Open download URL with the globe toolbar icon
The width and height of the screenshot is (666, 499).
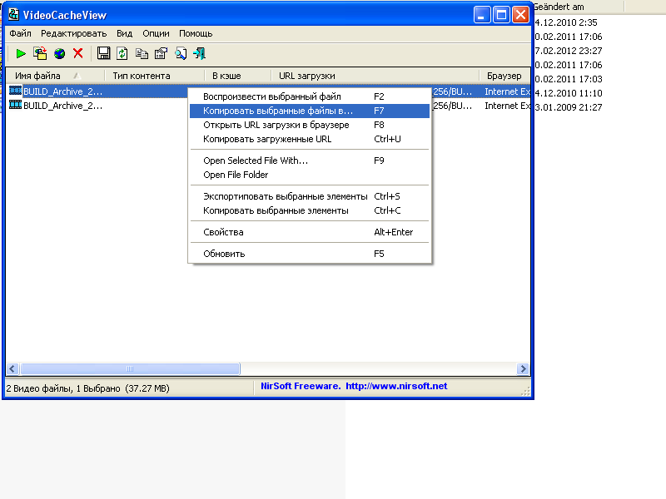pos(59,53)
